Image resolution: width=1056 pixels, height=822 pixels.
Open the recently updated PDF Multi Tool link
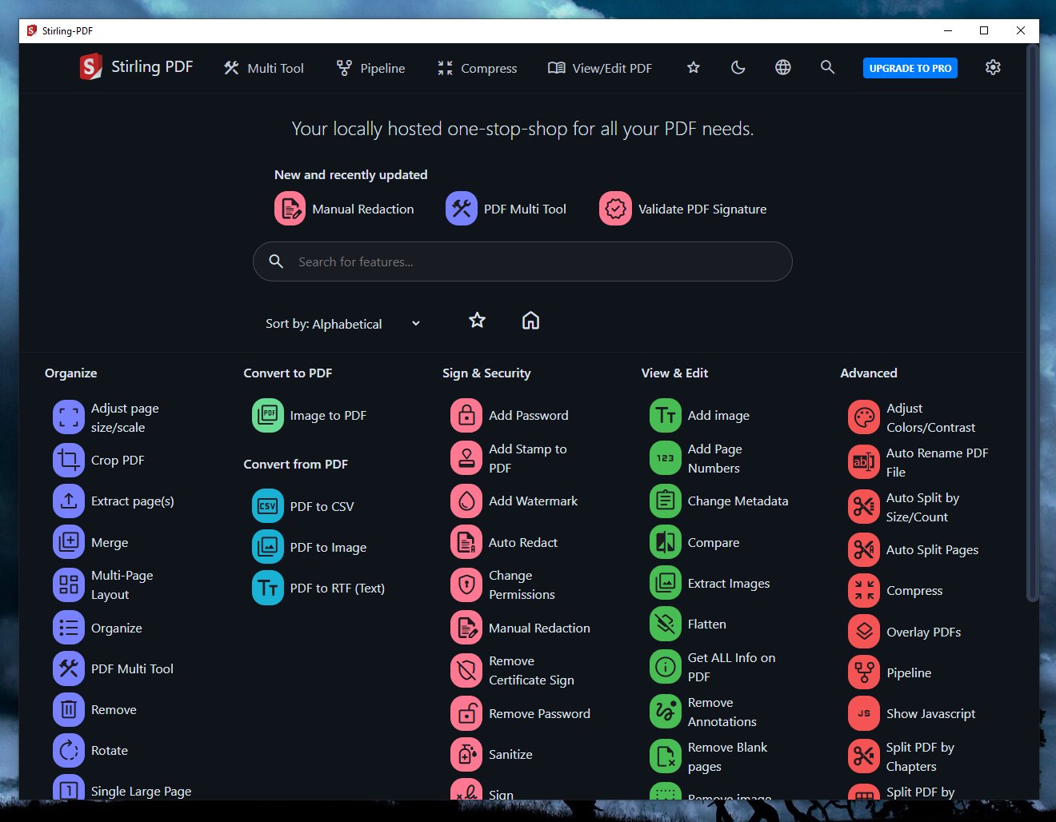point(506,209)
